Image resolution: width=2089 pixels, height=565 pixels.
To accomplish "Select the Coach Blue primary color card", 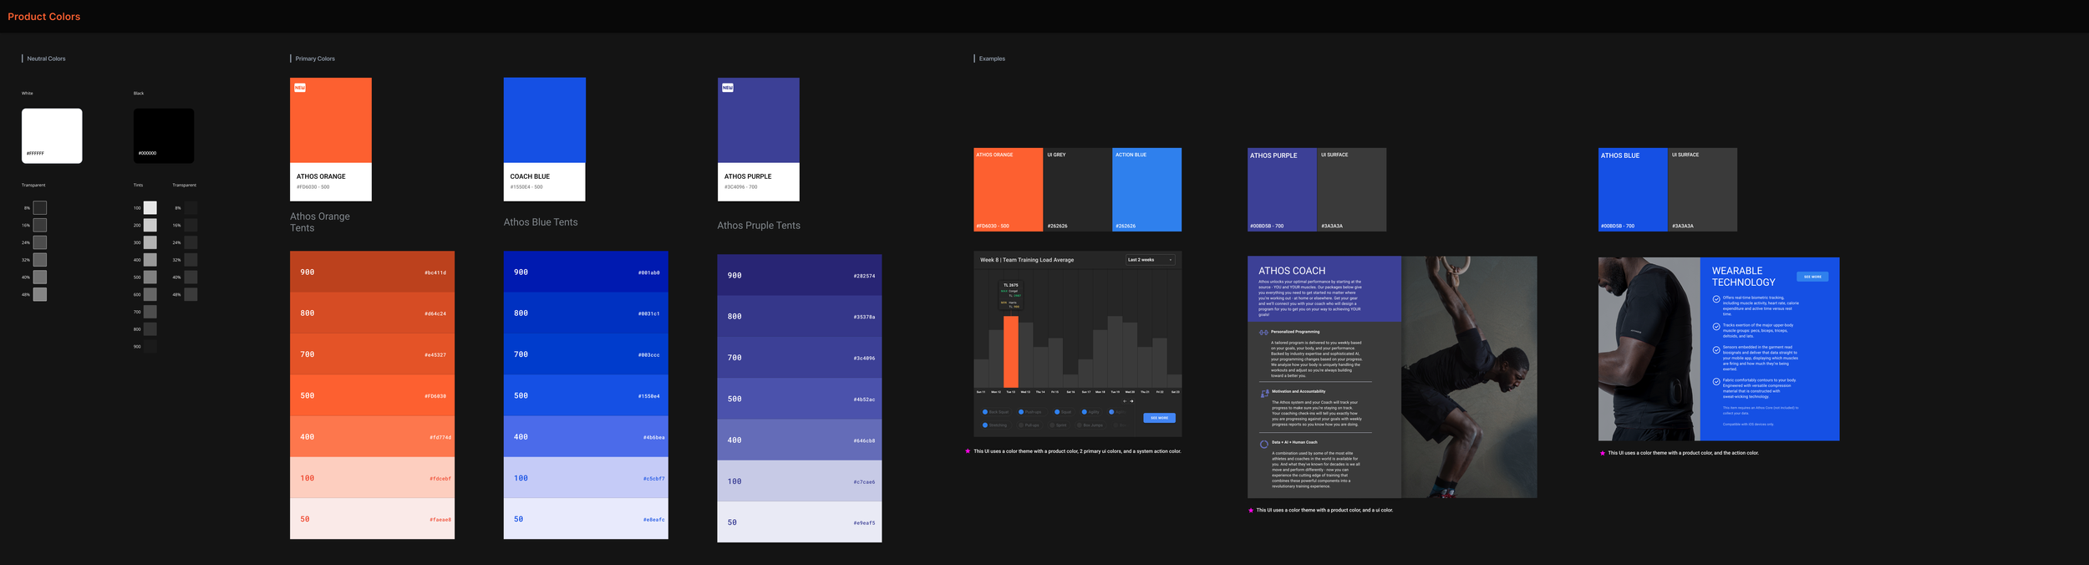I will pos(545,140).
